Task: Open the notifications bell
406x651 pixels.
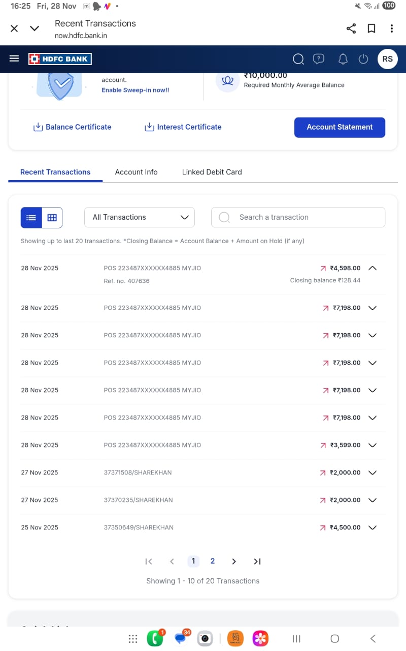Action: [343, 59]
